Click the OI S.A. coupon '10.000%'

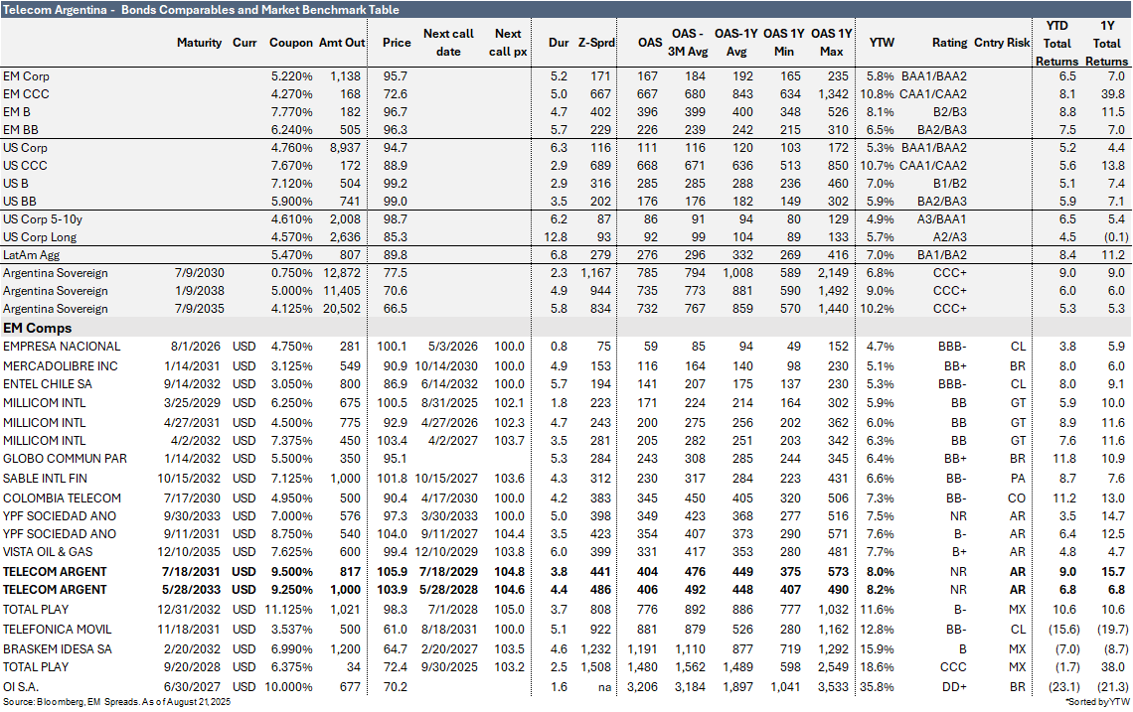tap(289, 687)
